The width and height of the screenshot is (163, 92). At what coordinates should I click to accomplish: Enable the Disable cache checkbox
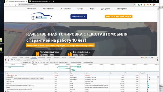tap(27, 60)
